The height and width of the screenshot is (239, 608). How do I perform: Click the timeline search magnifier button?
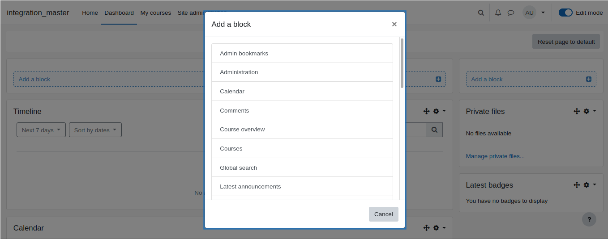click(434, 130)
